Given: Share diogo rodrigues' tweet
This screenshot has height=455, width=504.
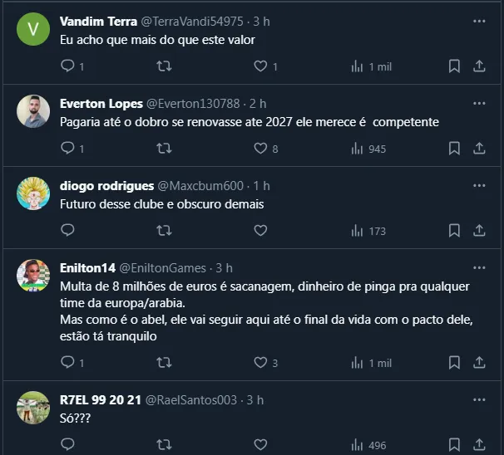Looking at the screenshot, I should point(479,230).
